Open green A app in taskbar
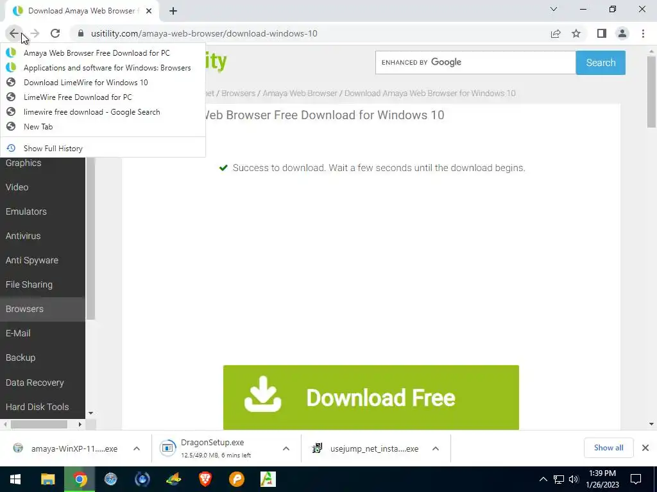The height and width of the screenshot is (492, 657). [x=268, y=479]
